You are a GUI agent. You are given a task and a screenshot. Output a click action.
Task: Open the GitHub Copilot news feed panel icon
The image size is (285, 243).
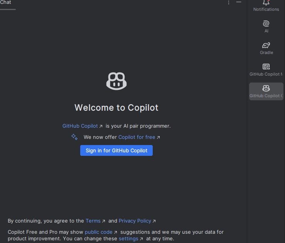click(x=266, y=67)
